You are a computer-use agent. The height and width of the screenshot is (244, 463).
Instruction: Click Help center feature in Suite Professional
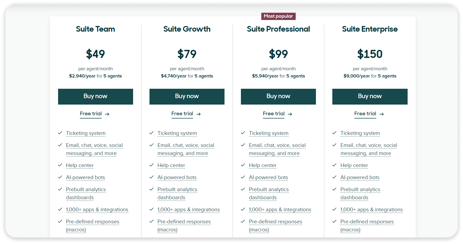coord(263,165)
